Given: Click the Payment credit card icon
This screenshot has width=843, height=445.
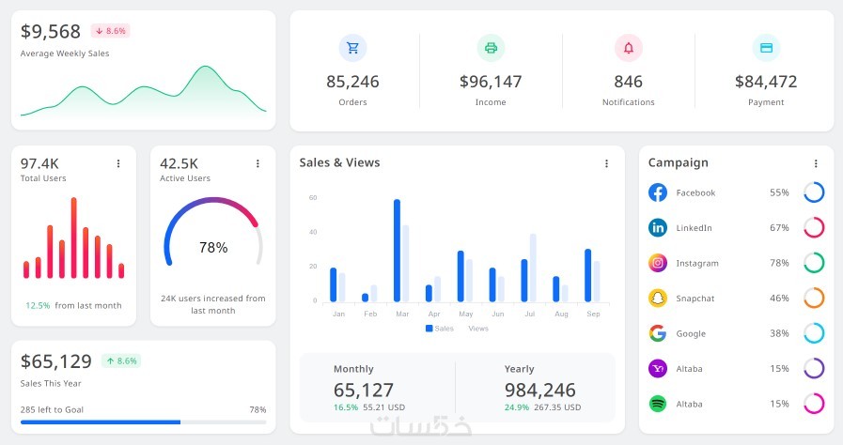Looking at the screenshot, I should [x=766, y=48].
